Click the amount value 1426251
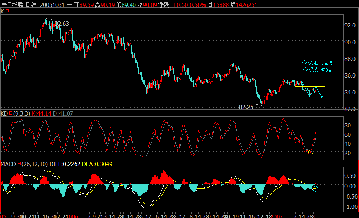Screen dimensions: 359x218 tap(247, 5)
